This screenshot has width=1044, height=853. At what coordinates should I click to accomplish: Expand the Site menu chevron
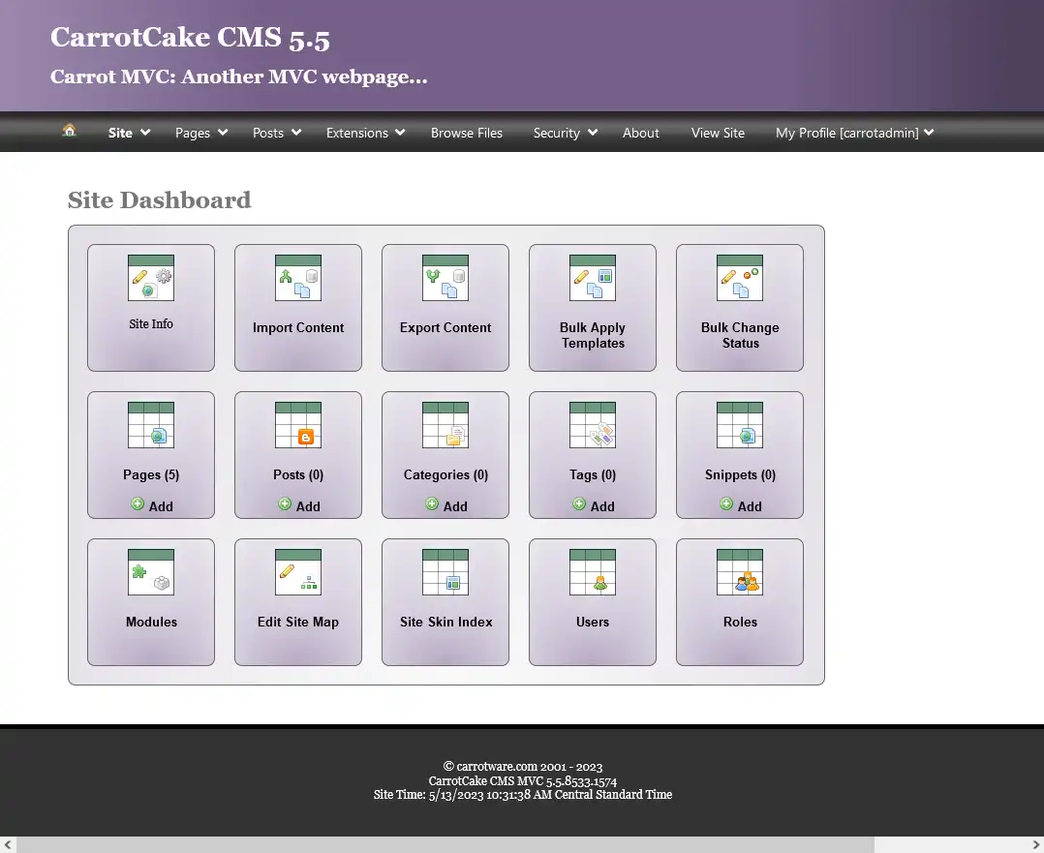point(145,133)
